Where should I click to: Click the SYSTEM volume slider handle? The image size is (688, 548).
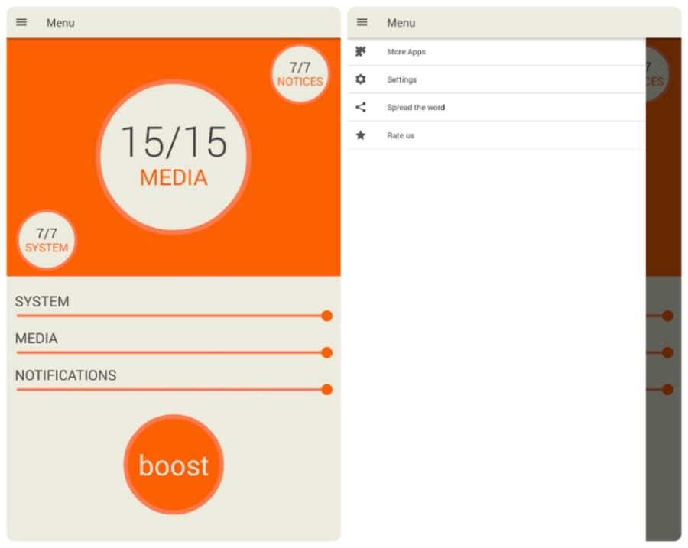coord(326,316)
